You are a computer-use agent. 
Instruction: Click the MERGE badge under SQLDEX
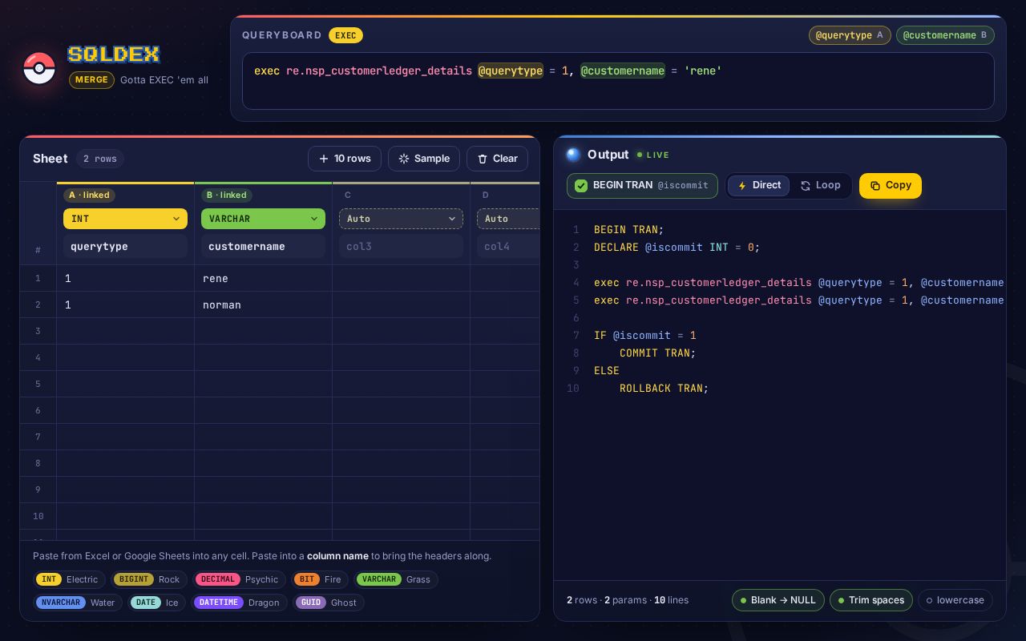(x=91, y=80)
